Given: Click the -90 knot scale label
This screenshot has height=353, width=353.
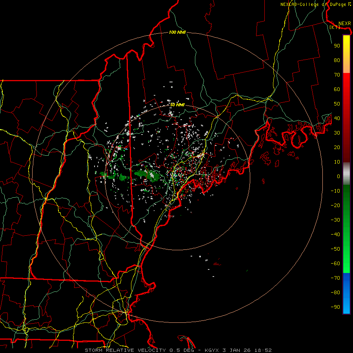Looking at the screenshot, I should coord(335,307).
